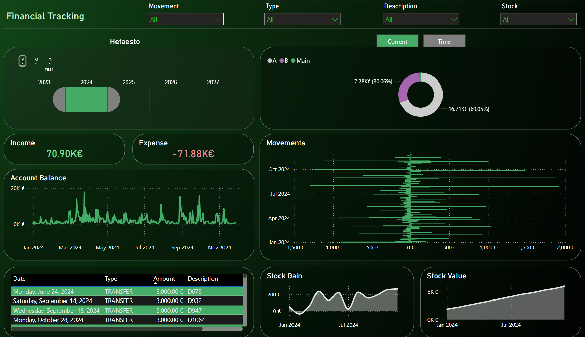
Task: Select row Monday, June 24, 2024
Action: 127,291
